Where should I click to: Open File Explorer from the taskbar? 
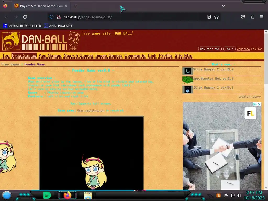[88, 195]
